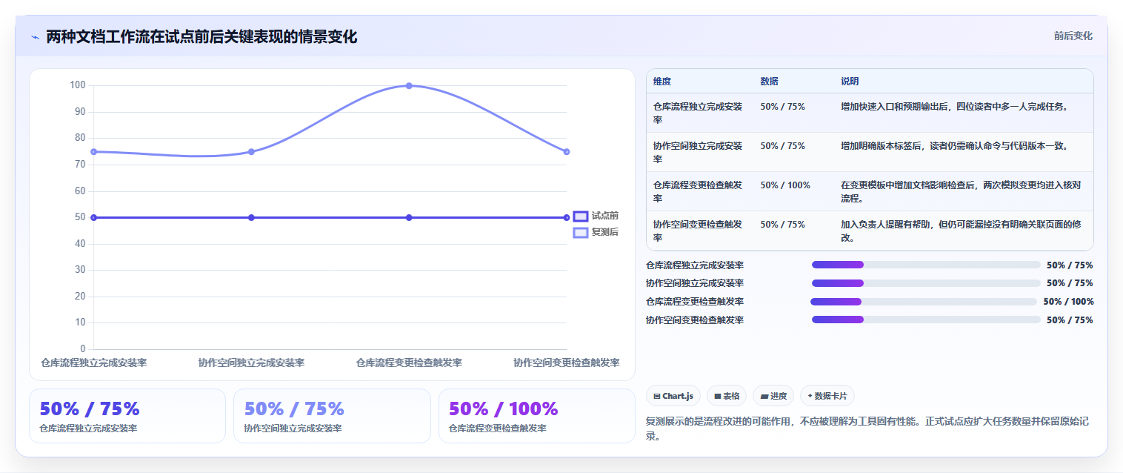Click the purple 50% / 100% stat card value
Image resolution: width=1123 pixels, height=473 pixels.
(504, 408)
